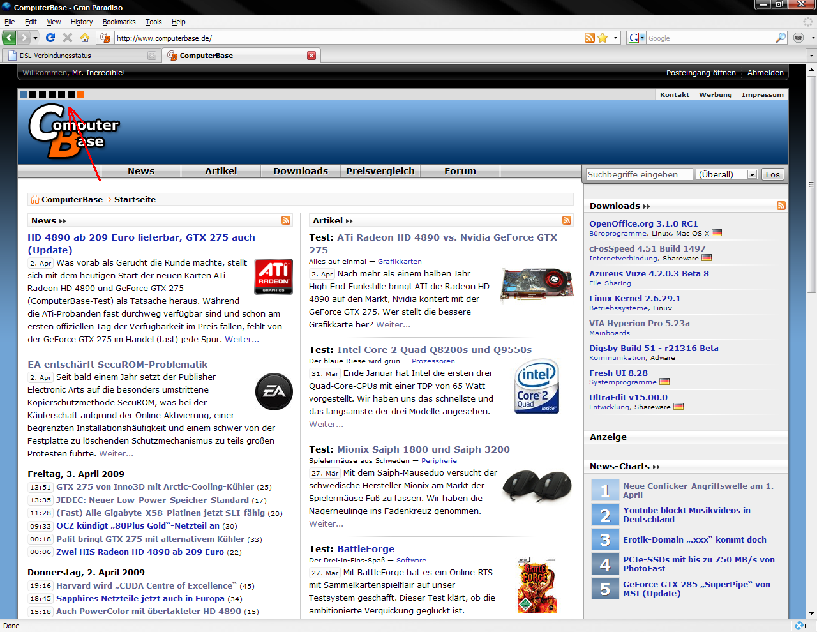Click News-Charts rank 1 number icon
Image resolution: width=817 pixels, height=632 pixels.
click(x=605, y=490)
